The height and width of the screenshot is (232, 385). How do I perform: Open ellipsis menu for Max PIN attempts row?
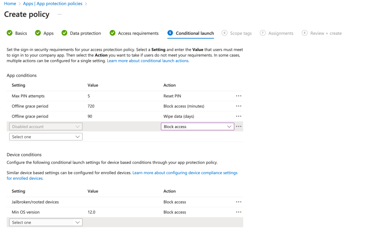click(239, 96)
